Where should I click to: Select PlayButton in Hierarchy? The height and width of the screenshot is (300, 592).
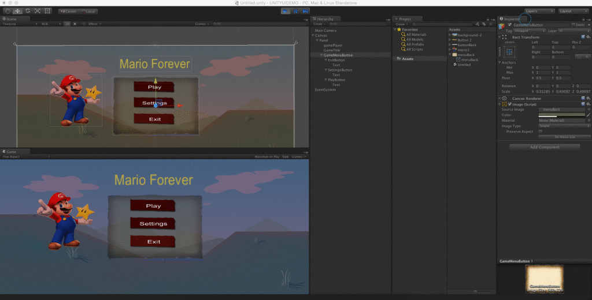coord(336,80)
